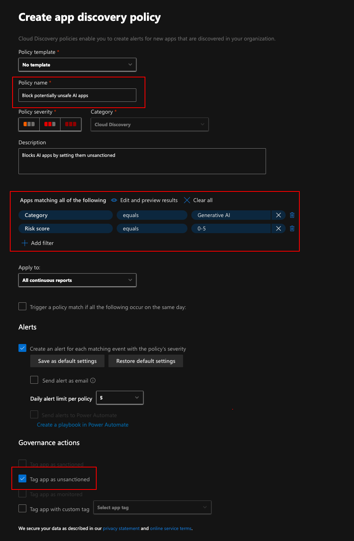Uncheck Tag app as unsanctioned
Screen dimensions: 354x541
[x=23, y=479]
